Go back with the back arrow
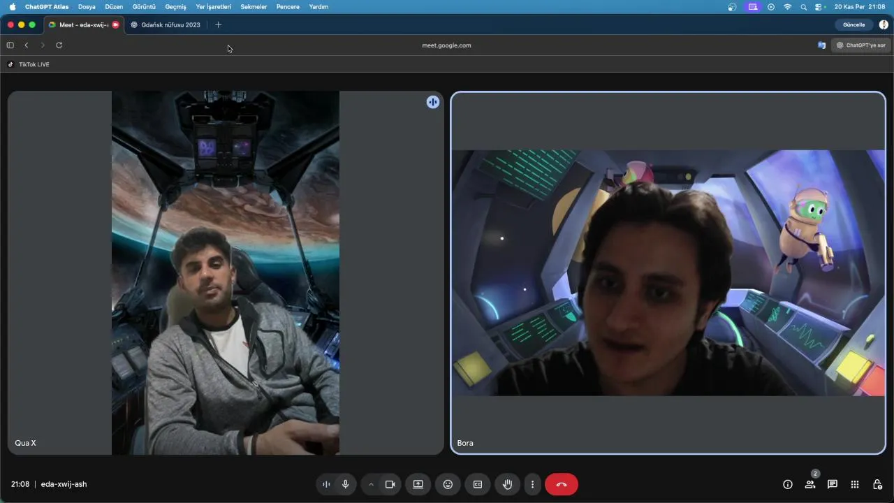The width and height of the screenshot is (894, 503). tap(27, 45)
